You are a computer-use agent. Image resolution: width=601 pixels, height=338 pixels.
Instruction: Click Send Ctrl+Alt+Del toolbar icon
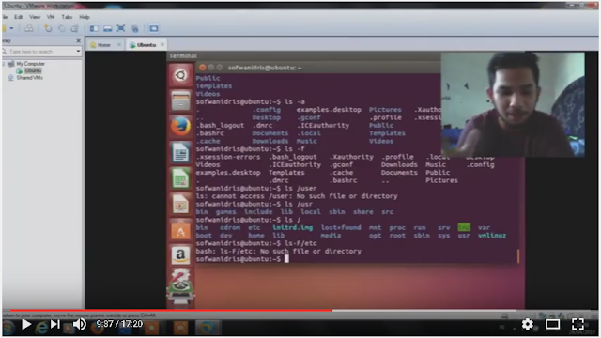[29, 28]
